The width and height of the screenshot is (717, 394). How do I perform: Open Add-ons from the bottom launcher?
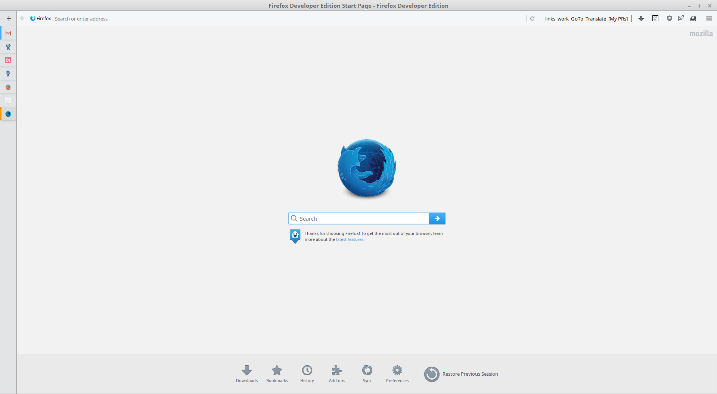click(337, 374)
